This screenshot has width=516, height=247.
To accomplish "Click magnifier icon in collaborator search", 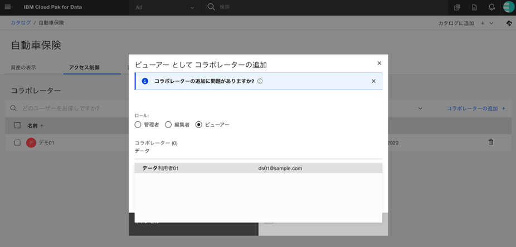I will tap(13, 108).
